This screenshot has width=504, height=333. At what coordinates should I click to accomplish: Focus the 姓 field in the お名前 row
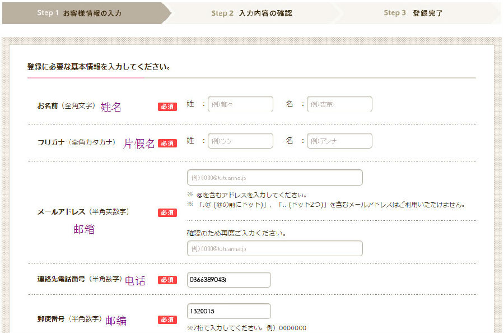[x=240, y=104]
